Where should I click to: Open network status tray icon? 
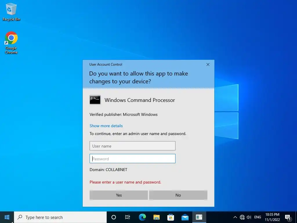coord(242,217)
